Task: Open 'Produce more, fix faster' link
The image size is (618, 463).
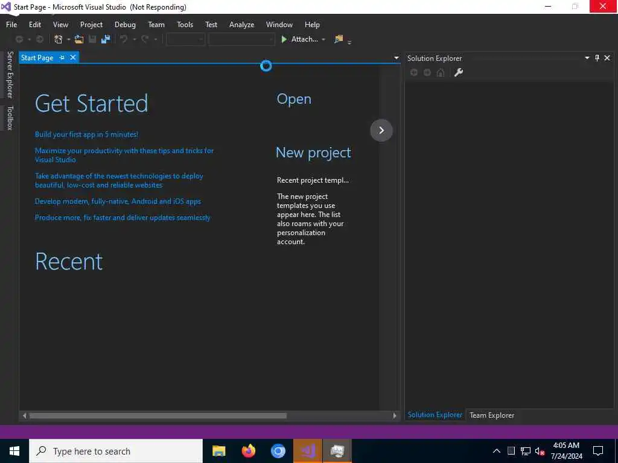Action: [x=123, y=217]
